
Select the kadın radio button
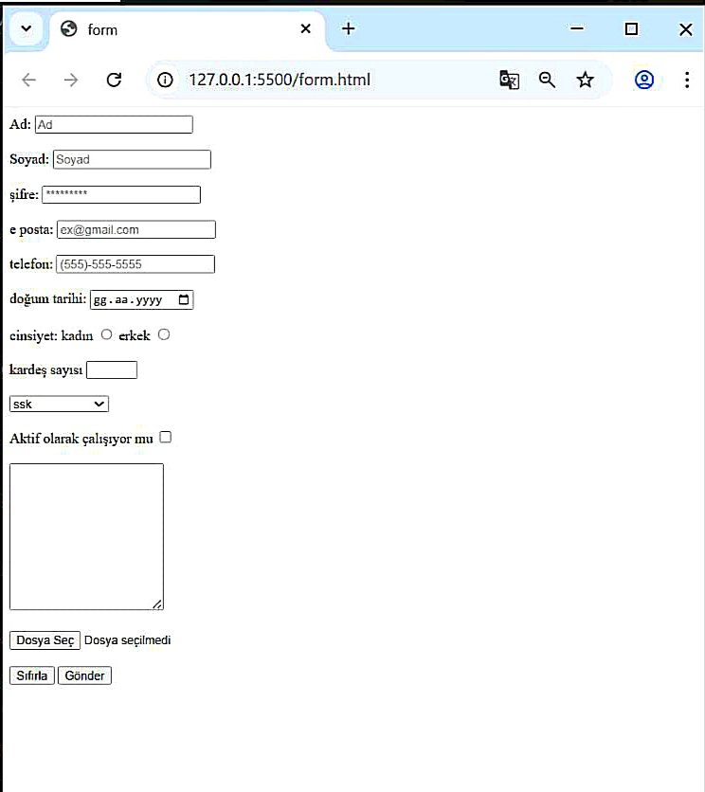click(106, 334)
